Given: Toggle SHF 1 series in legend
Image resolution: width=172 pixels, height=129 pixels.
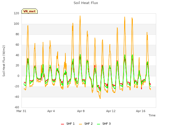Looking at the screenshot, I should tap(68, 124).
